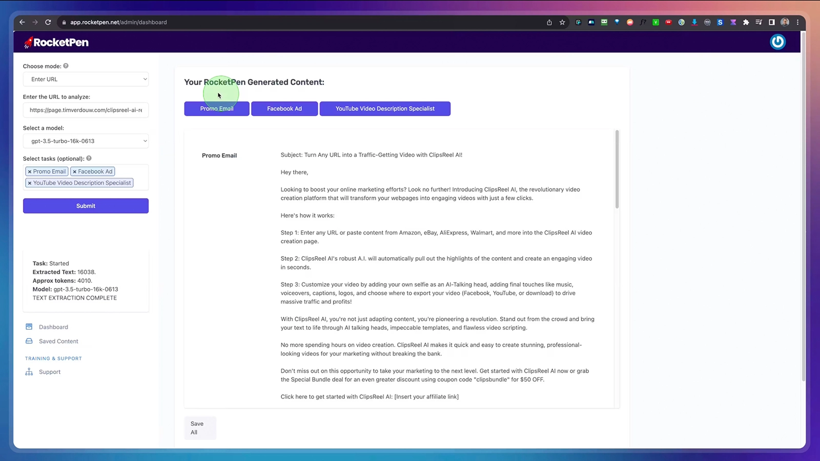The height and width of the screenshot is (461, 820).
Task: Bookmark this page with the star icon
Action: [x=562, y=22]
